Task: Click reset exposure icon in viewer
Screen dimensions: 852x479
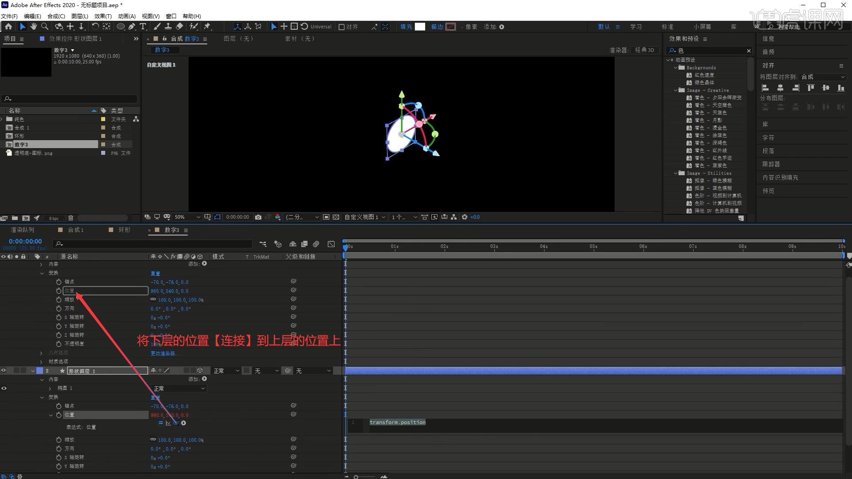Action: pyautogui.click(x=465, y=217)
